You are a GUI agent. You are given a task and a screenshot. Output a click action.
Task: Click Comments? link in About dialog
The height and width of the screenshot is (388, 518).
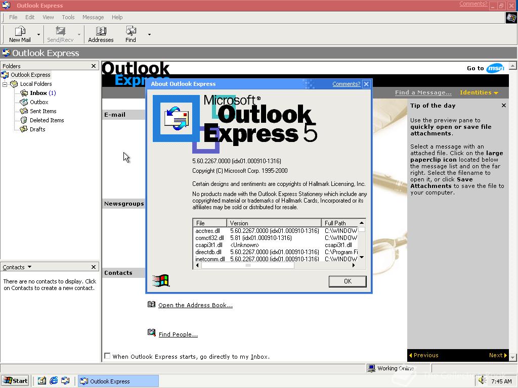[346, 84]
